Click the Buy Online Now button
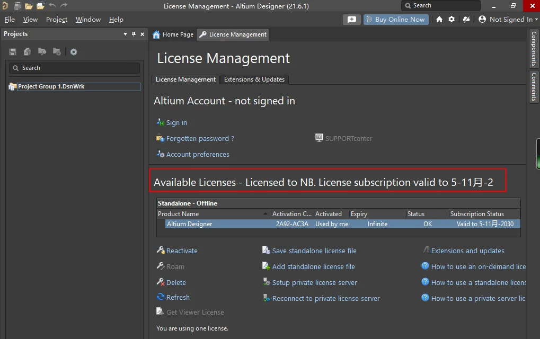 [x=395, y=20]
